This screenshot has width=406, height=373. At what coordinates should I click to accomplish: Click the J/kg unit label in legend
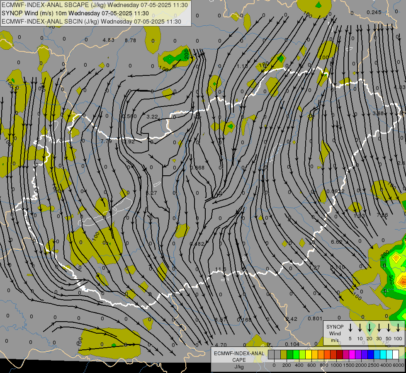click(239, 367)
